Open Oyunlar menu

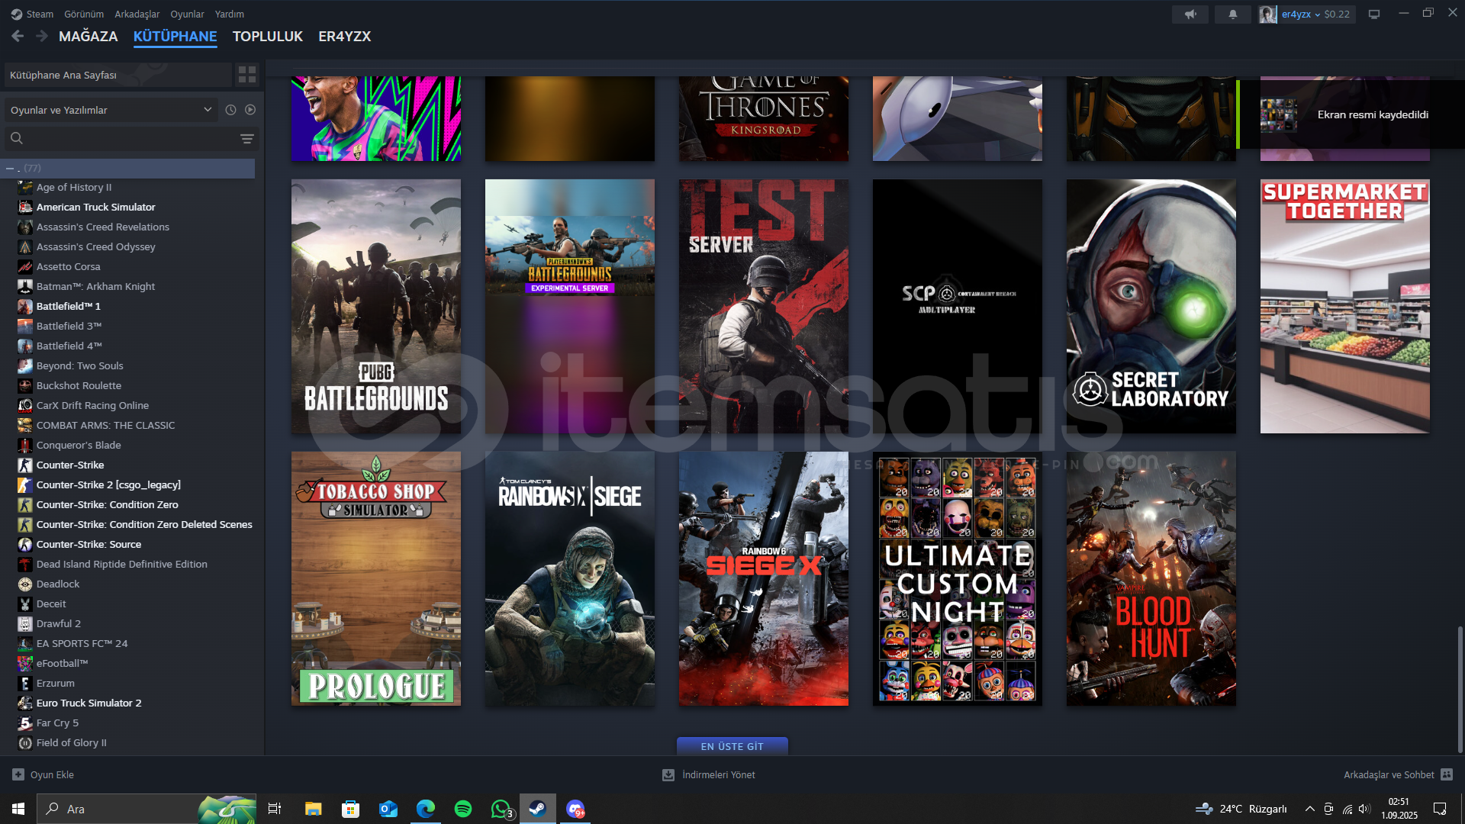click(187, 14)
